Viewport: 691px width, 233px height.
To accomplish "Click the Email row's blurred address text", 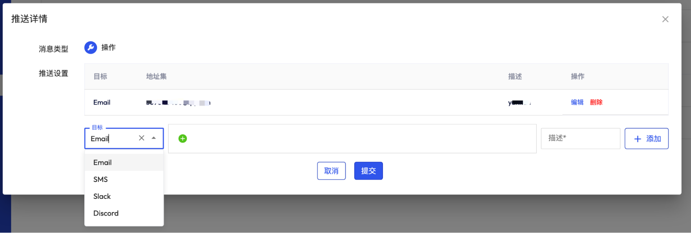I will (178, 103).
